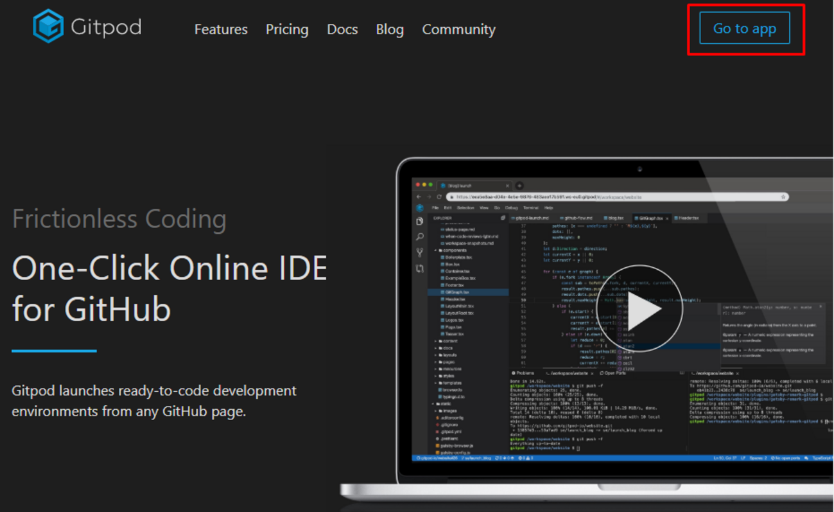
Task: Switch to the Header.tsx editor tab
Action: click(x=688, y=218)
